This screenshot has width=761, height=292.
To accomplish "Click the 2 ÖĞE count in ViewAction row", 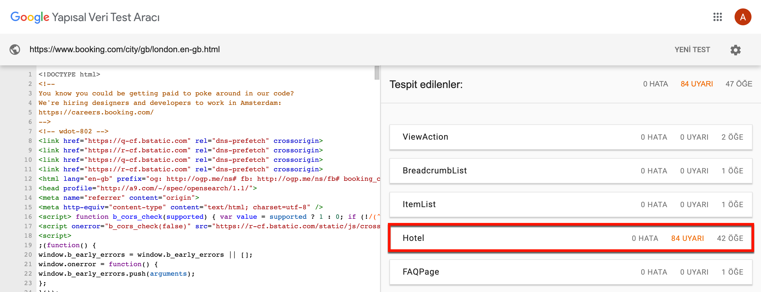I will pos(732,137).
